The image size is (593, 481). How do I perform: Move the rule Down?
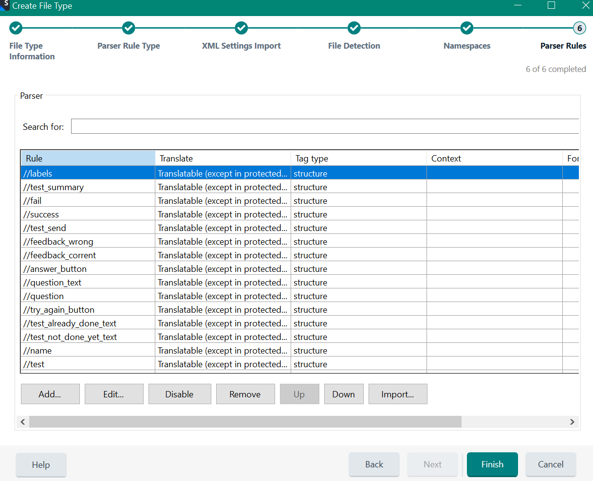pyautogui.click(x=344, y=394)
